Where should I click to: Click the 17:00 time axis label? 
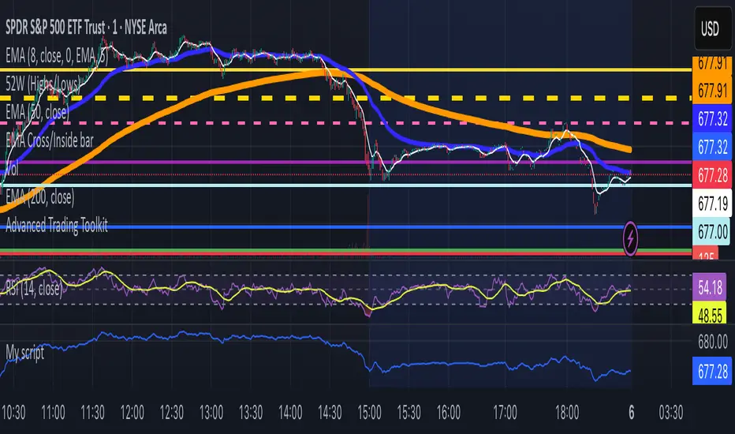(x=505, y=413)
